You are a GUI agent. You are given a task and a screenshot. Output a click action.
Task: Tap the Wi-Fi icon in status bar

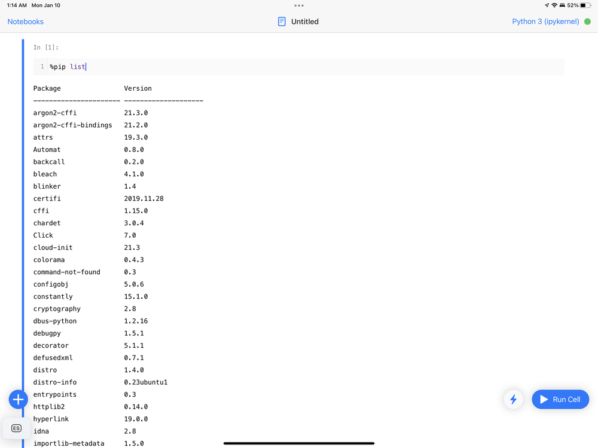point(554,5)
